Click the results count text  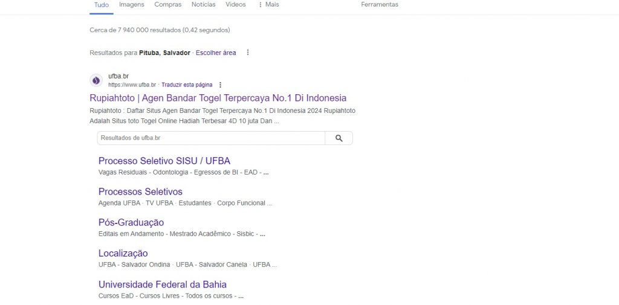tap(160, 30)
